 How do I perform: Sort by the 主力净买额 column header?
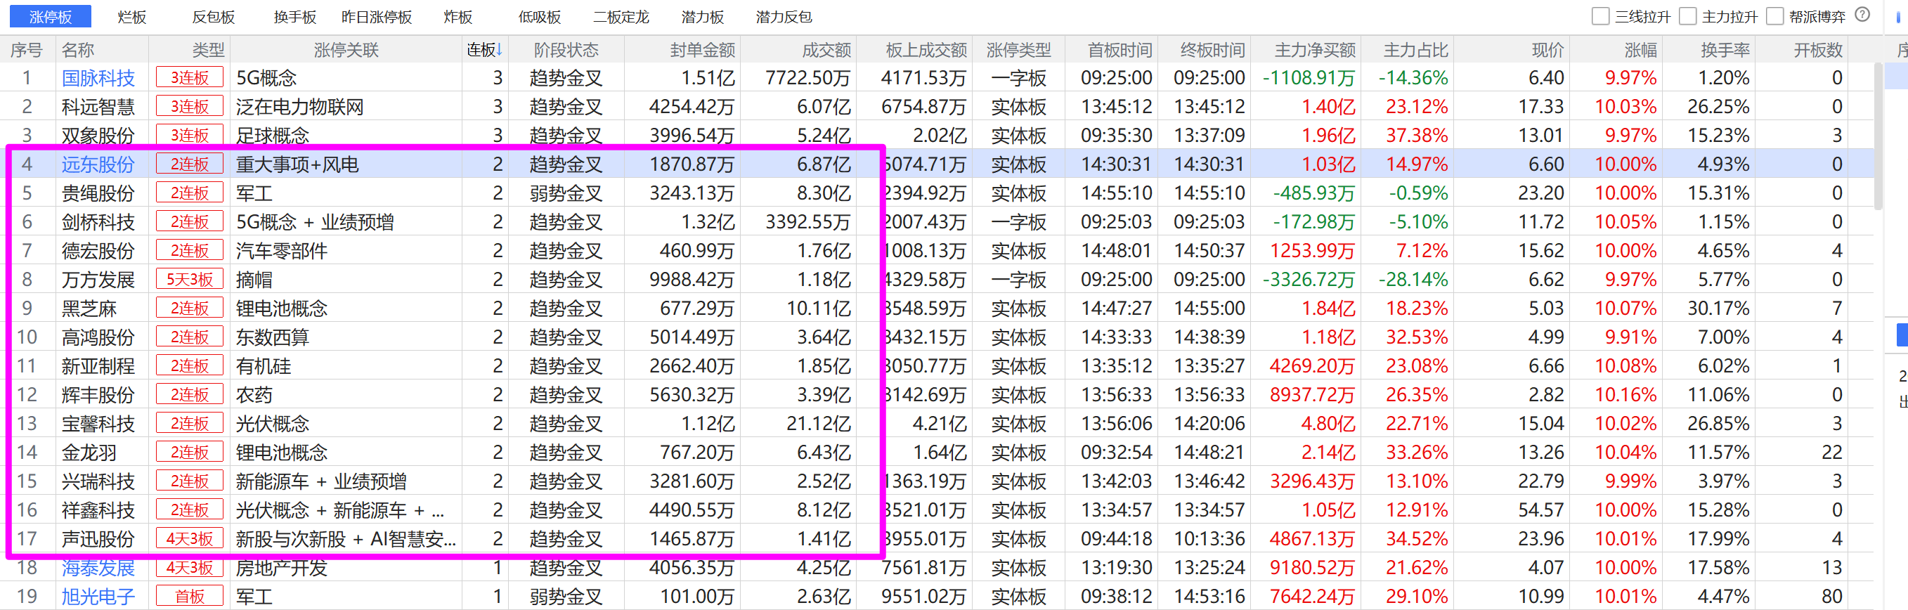pos(1315,50)
